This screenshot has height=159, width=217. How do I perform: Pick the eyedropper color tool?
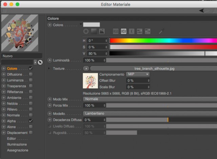161,32
